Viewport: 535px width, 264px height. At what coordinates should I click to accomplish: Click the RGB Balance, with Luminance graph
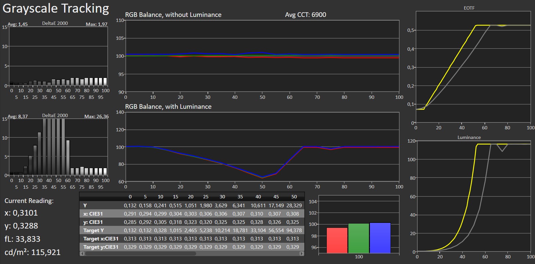(262, 147)
